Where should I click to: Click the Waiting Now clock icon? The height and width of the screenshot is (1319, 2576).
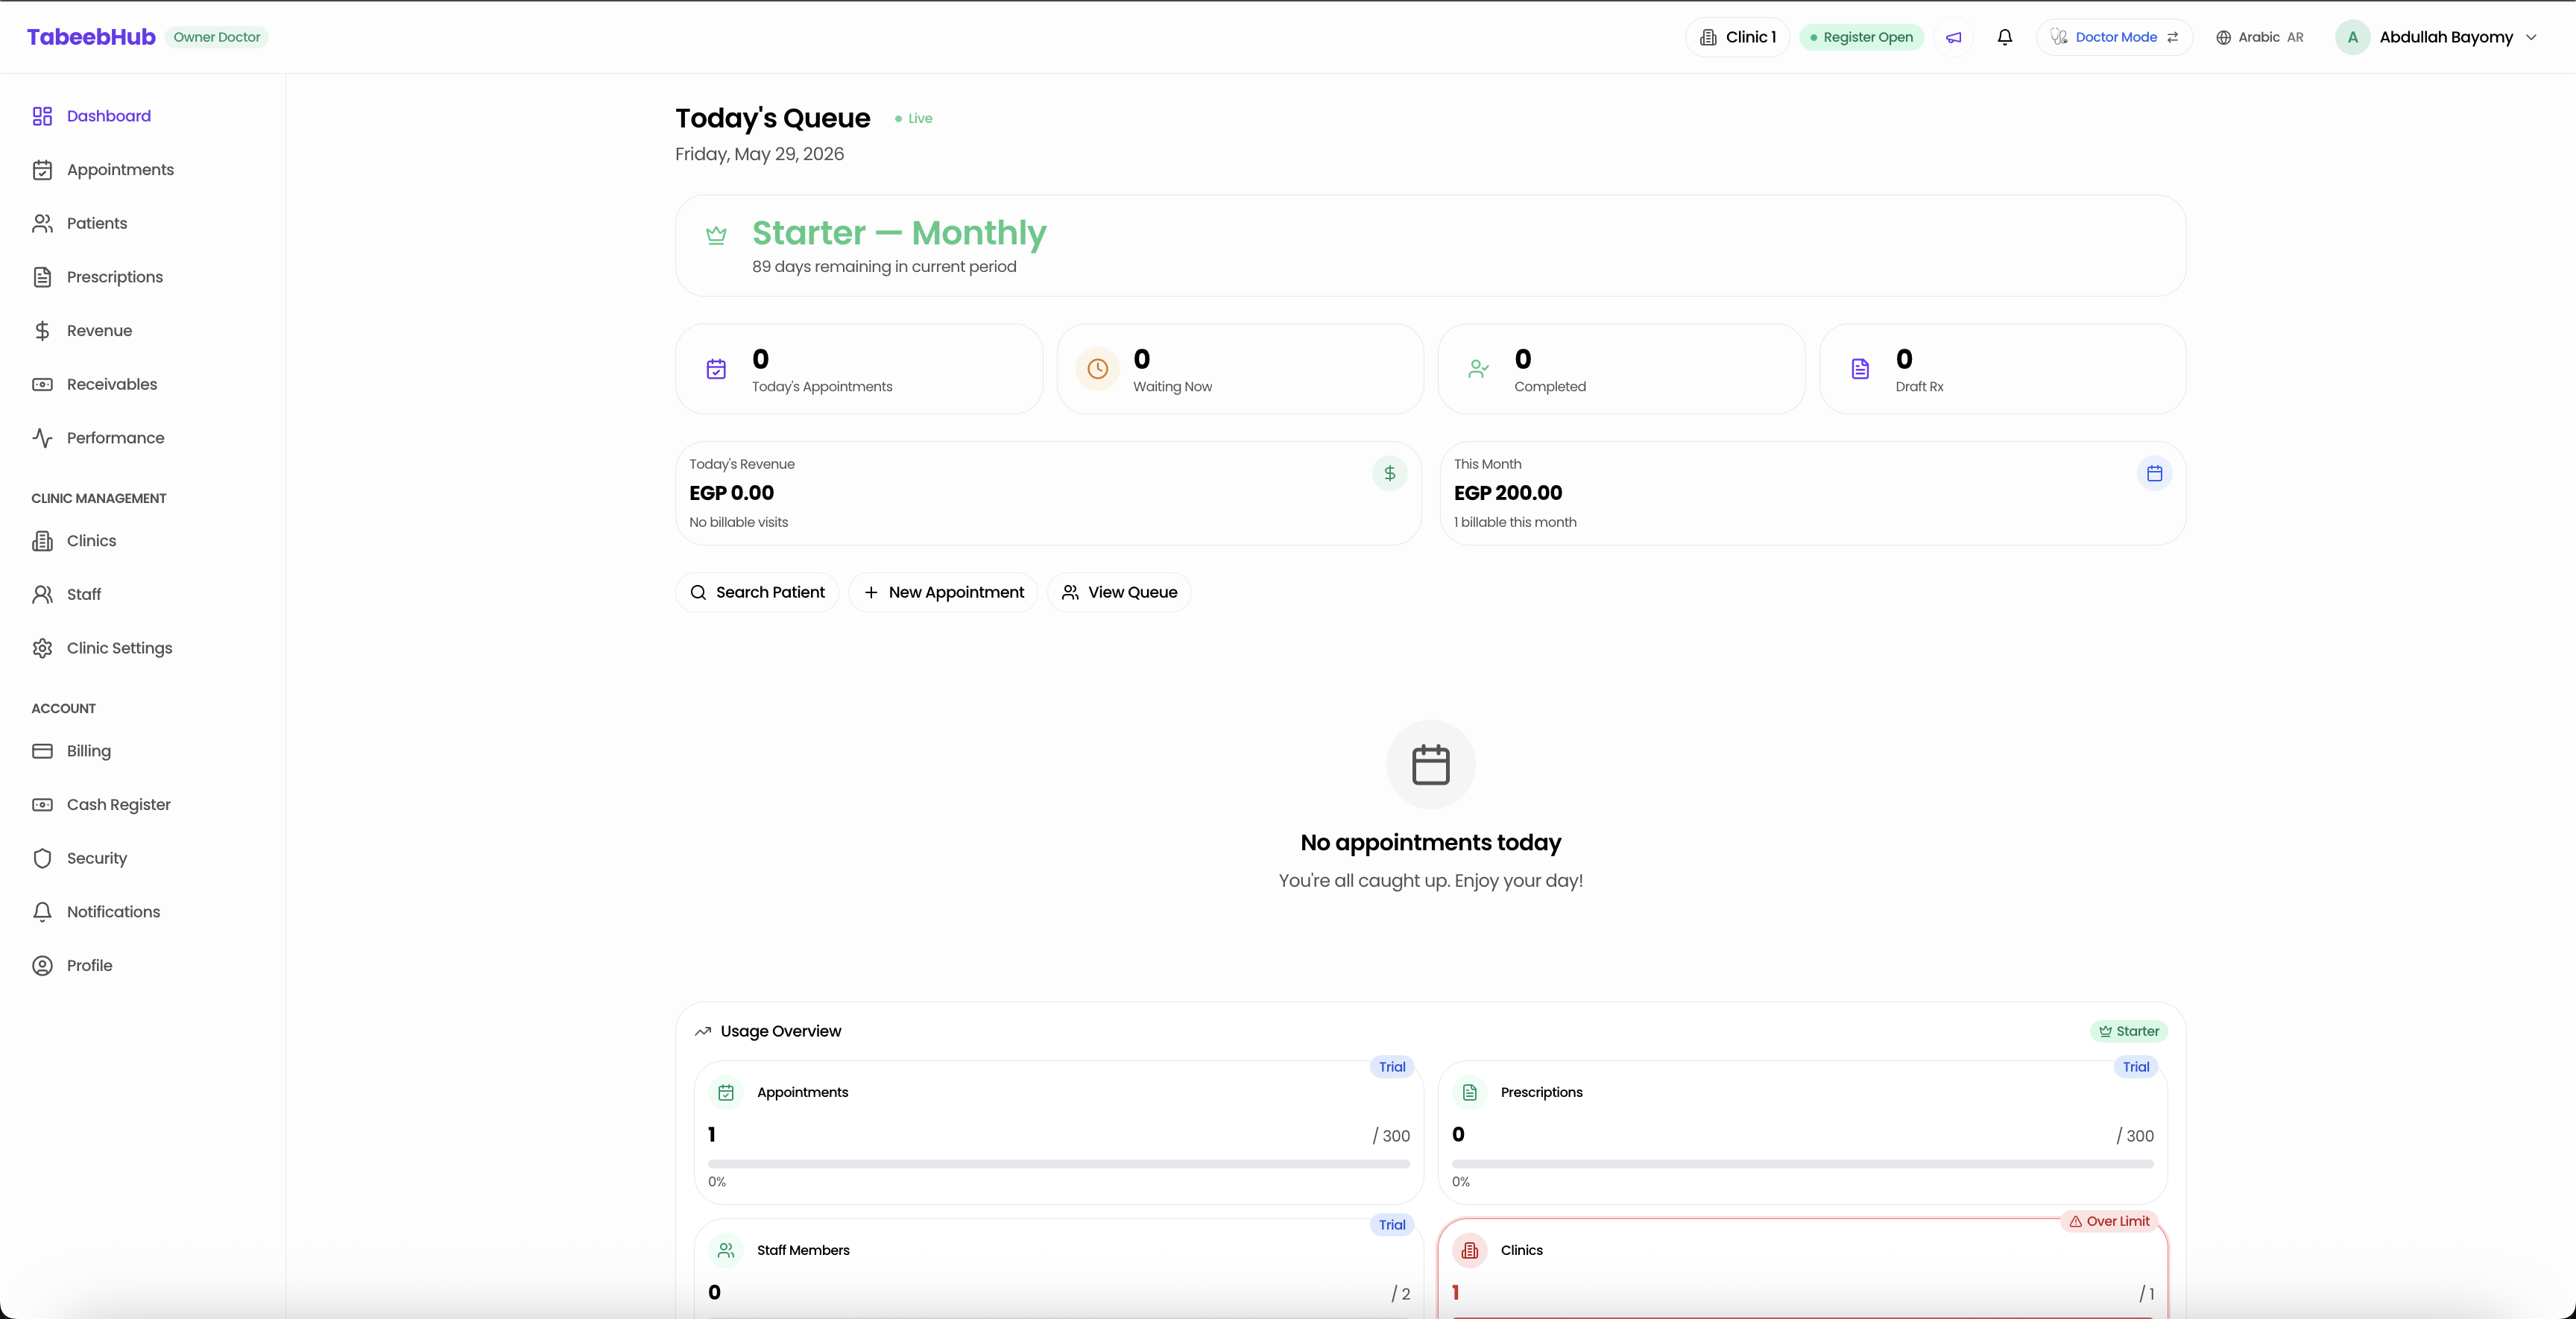point(1097,369)
